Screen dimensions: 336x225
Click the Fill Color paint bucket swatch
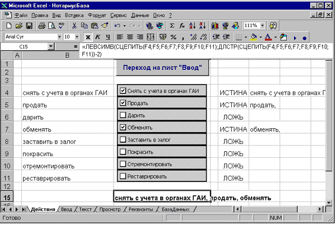click(x=254, y=37)
